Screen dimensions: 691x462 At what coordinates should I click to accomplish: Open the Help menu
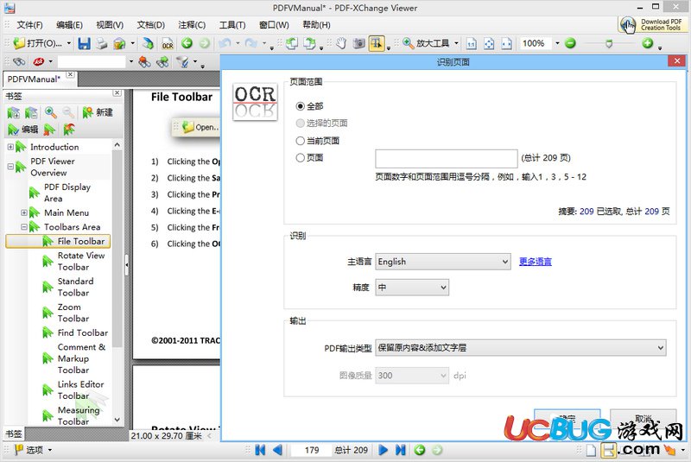coord(316,25)
